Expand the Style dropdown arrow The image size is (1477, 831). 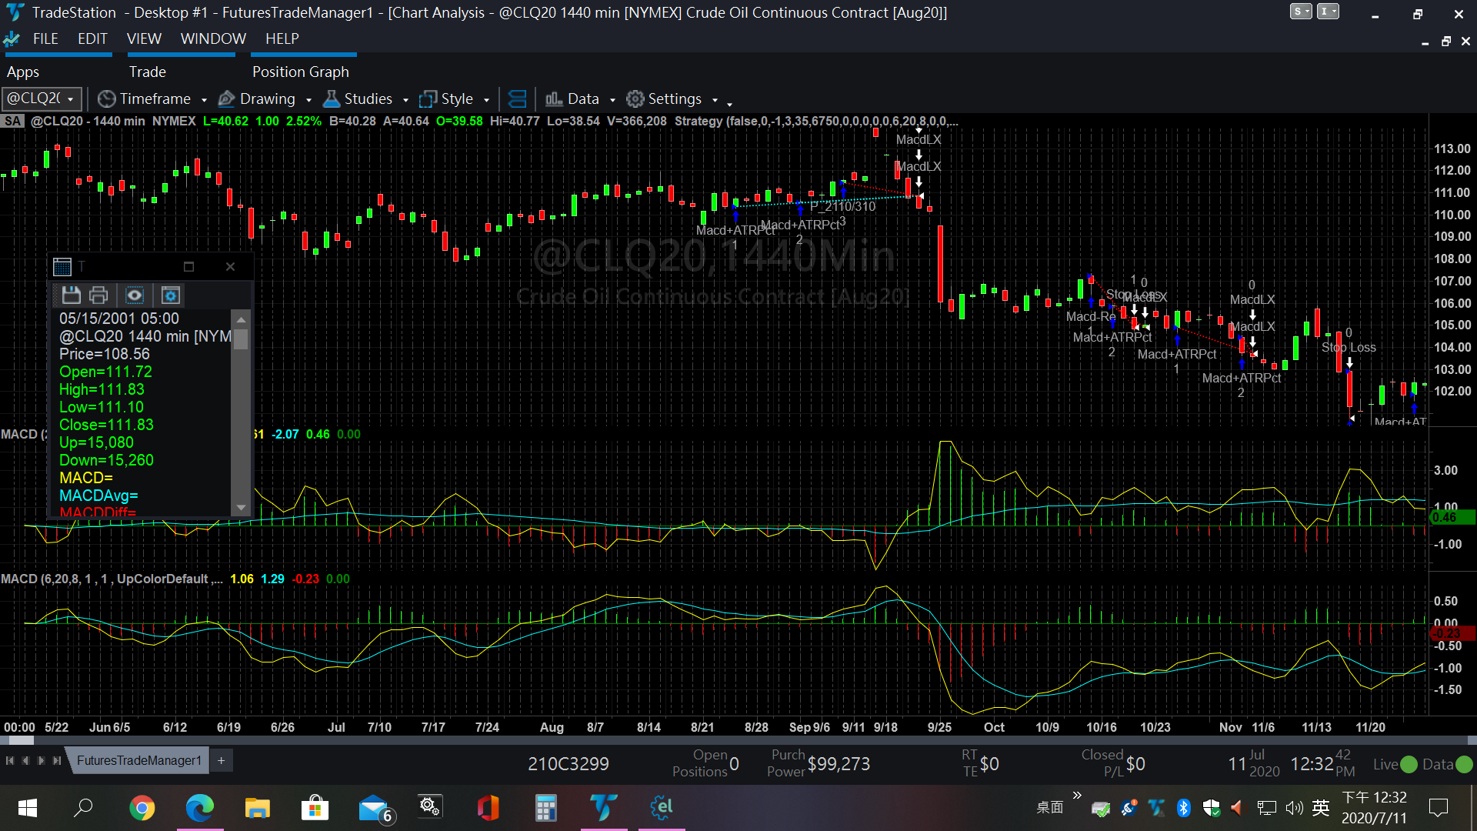[486, 100]
